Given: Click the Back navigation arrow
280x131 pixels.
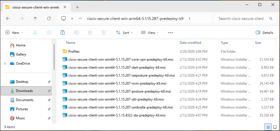Looking at the screenshot, I should point(8,19).
